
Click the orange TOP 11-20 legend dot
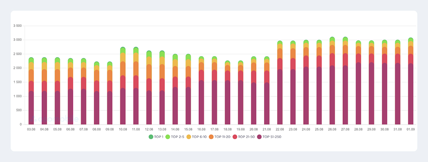click(212, 137)
